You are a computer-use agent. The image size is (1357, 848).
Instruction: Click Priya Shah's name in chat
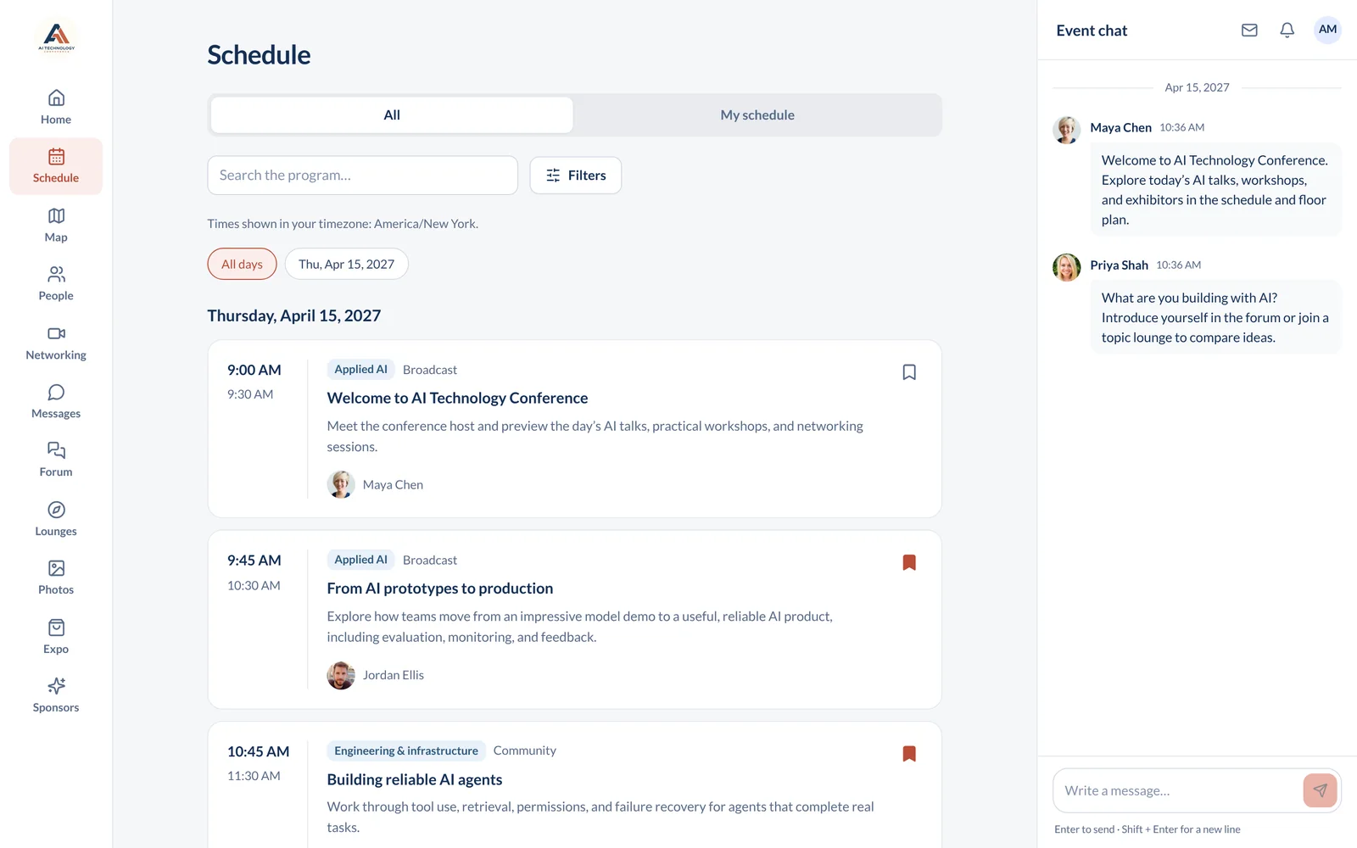(1120, 265)
